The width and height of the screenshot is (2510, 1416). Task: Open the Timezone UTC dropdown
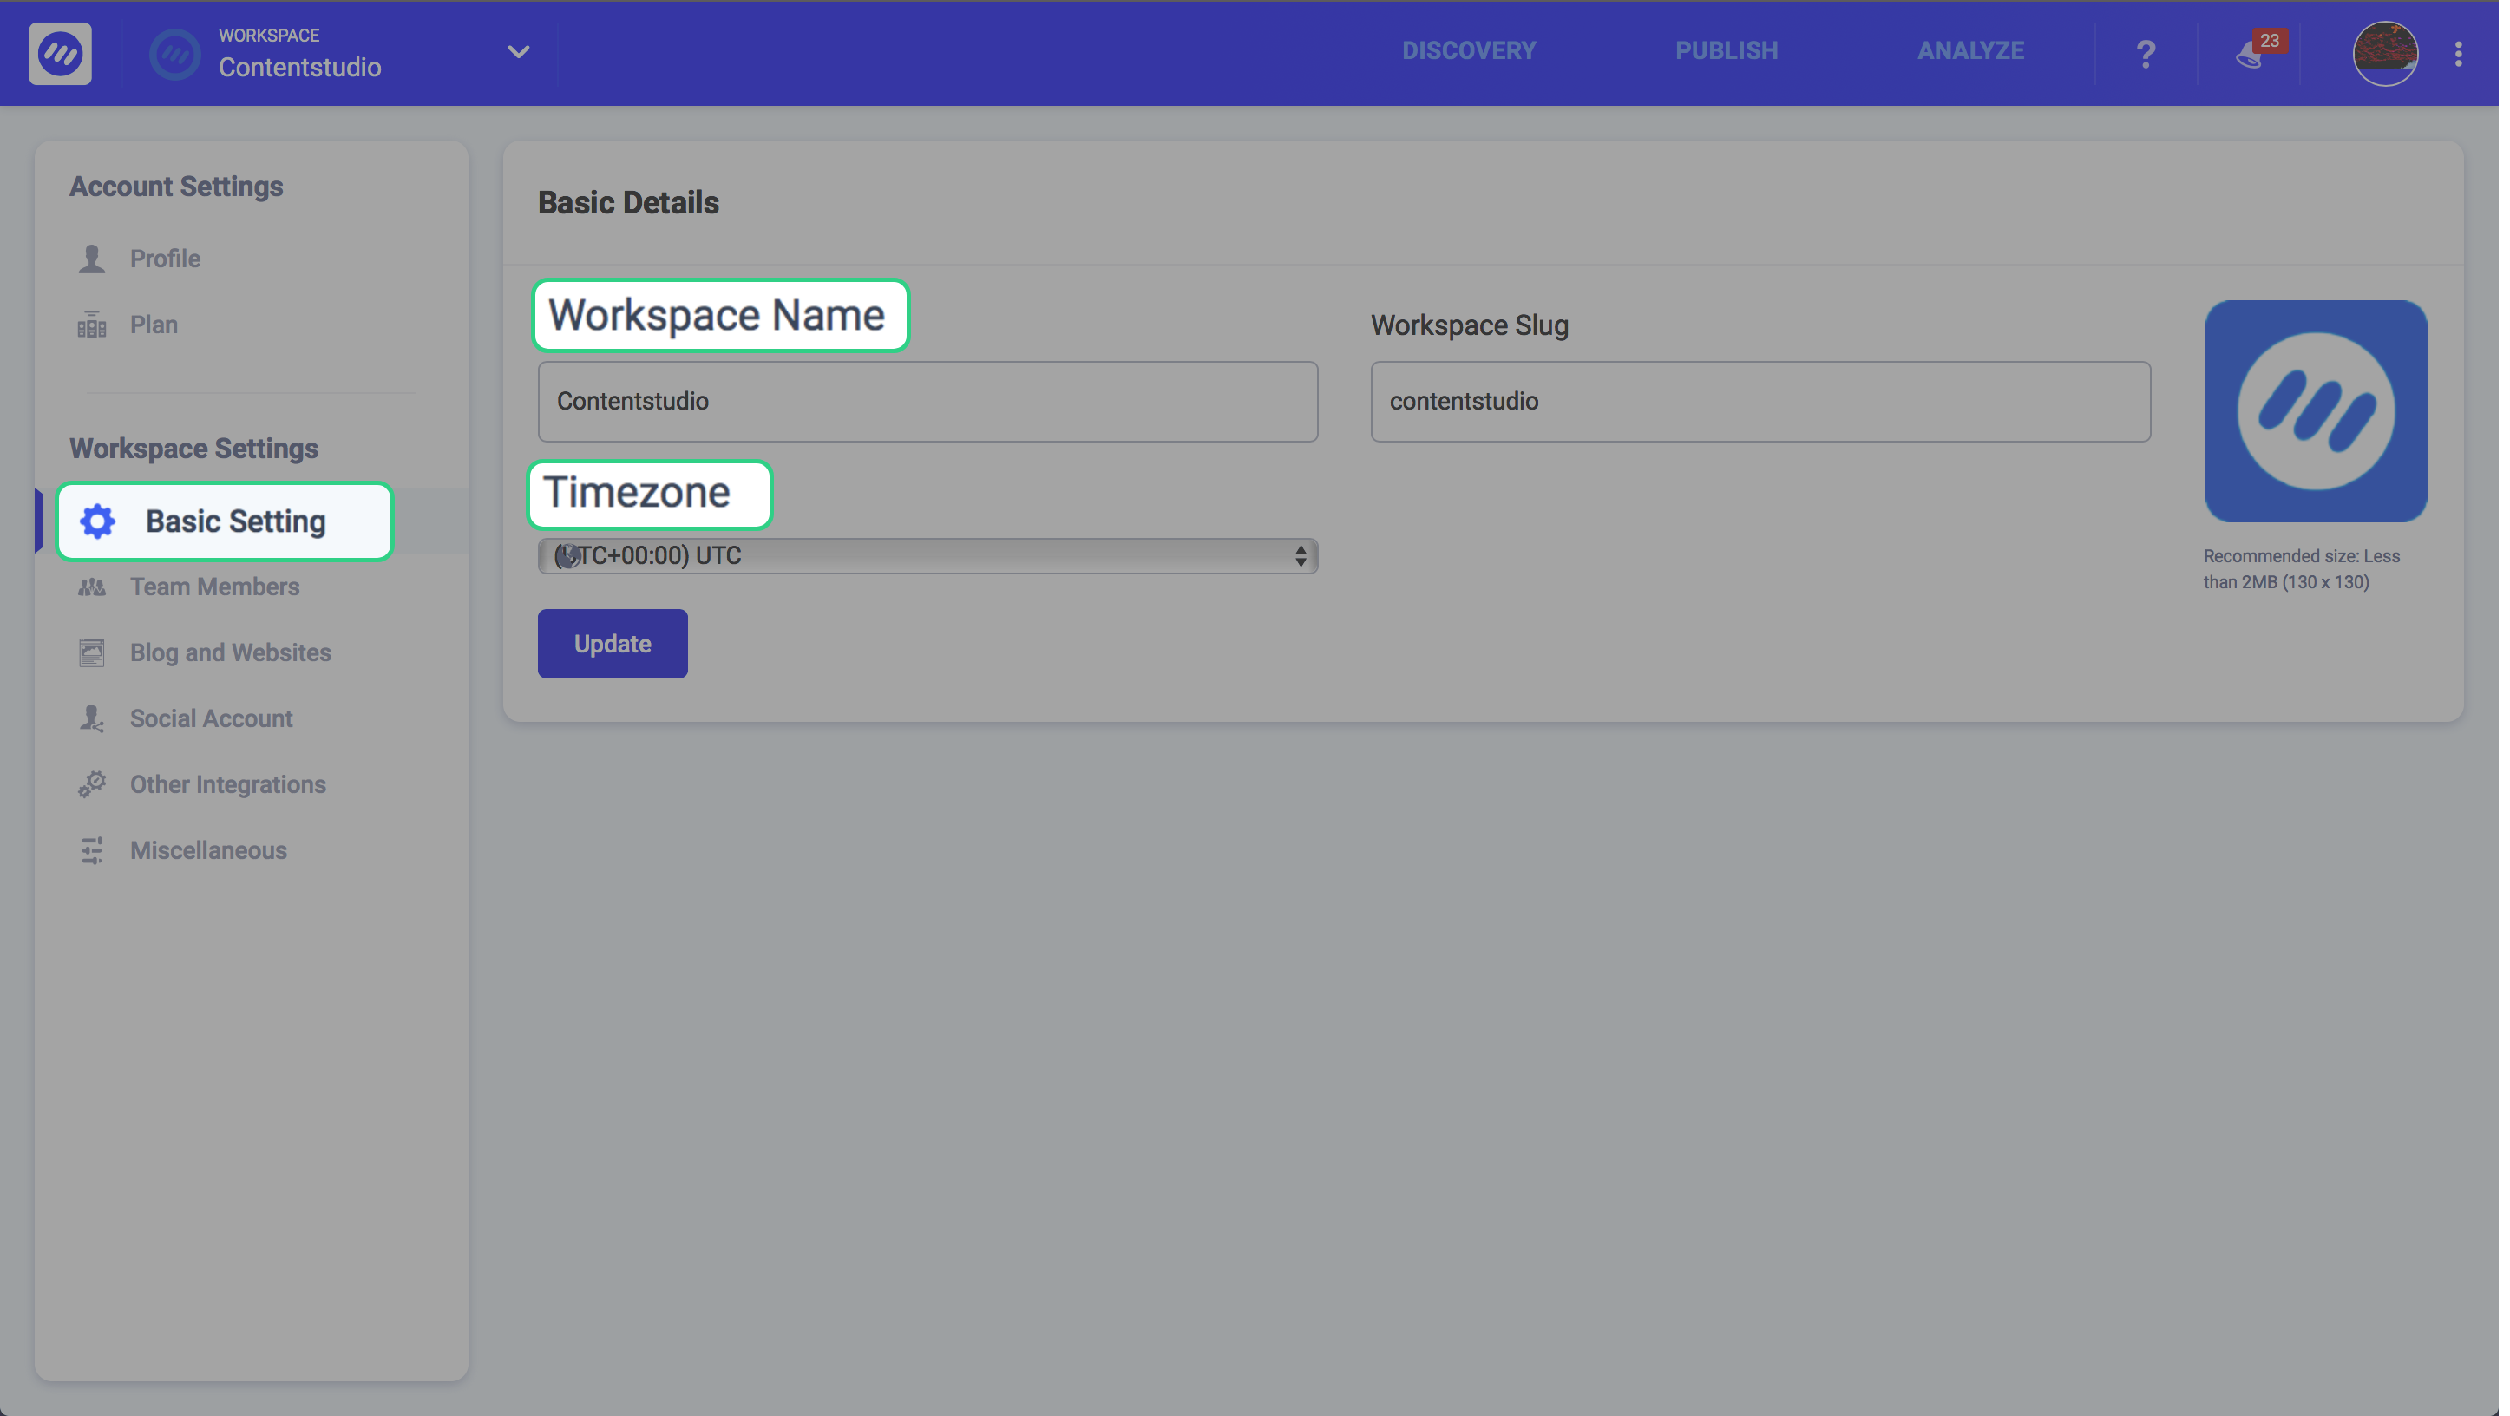[927, 555]
